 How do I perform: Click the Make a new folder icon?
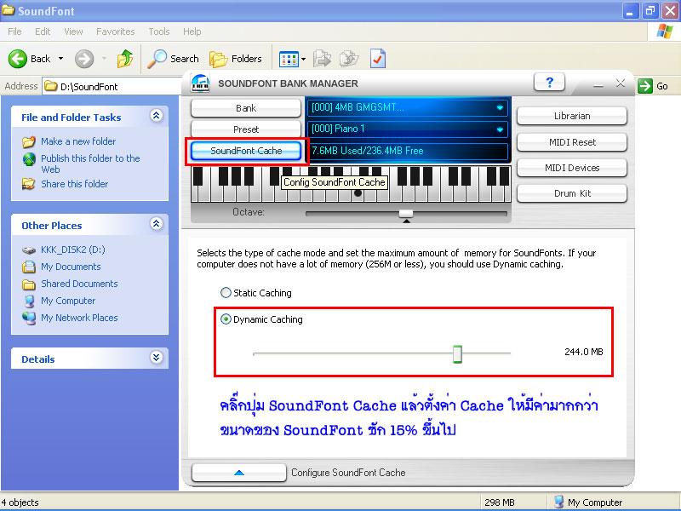click(29, 141)
